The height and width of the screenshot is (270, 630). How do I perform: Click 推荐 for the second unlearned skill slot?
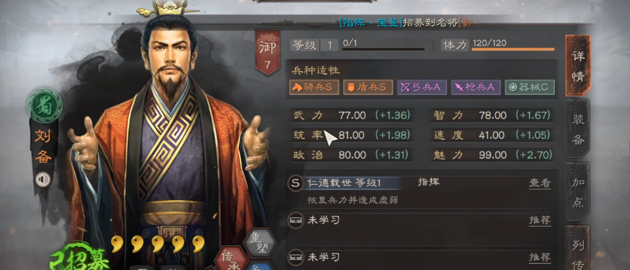(x=540, y=257)
